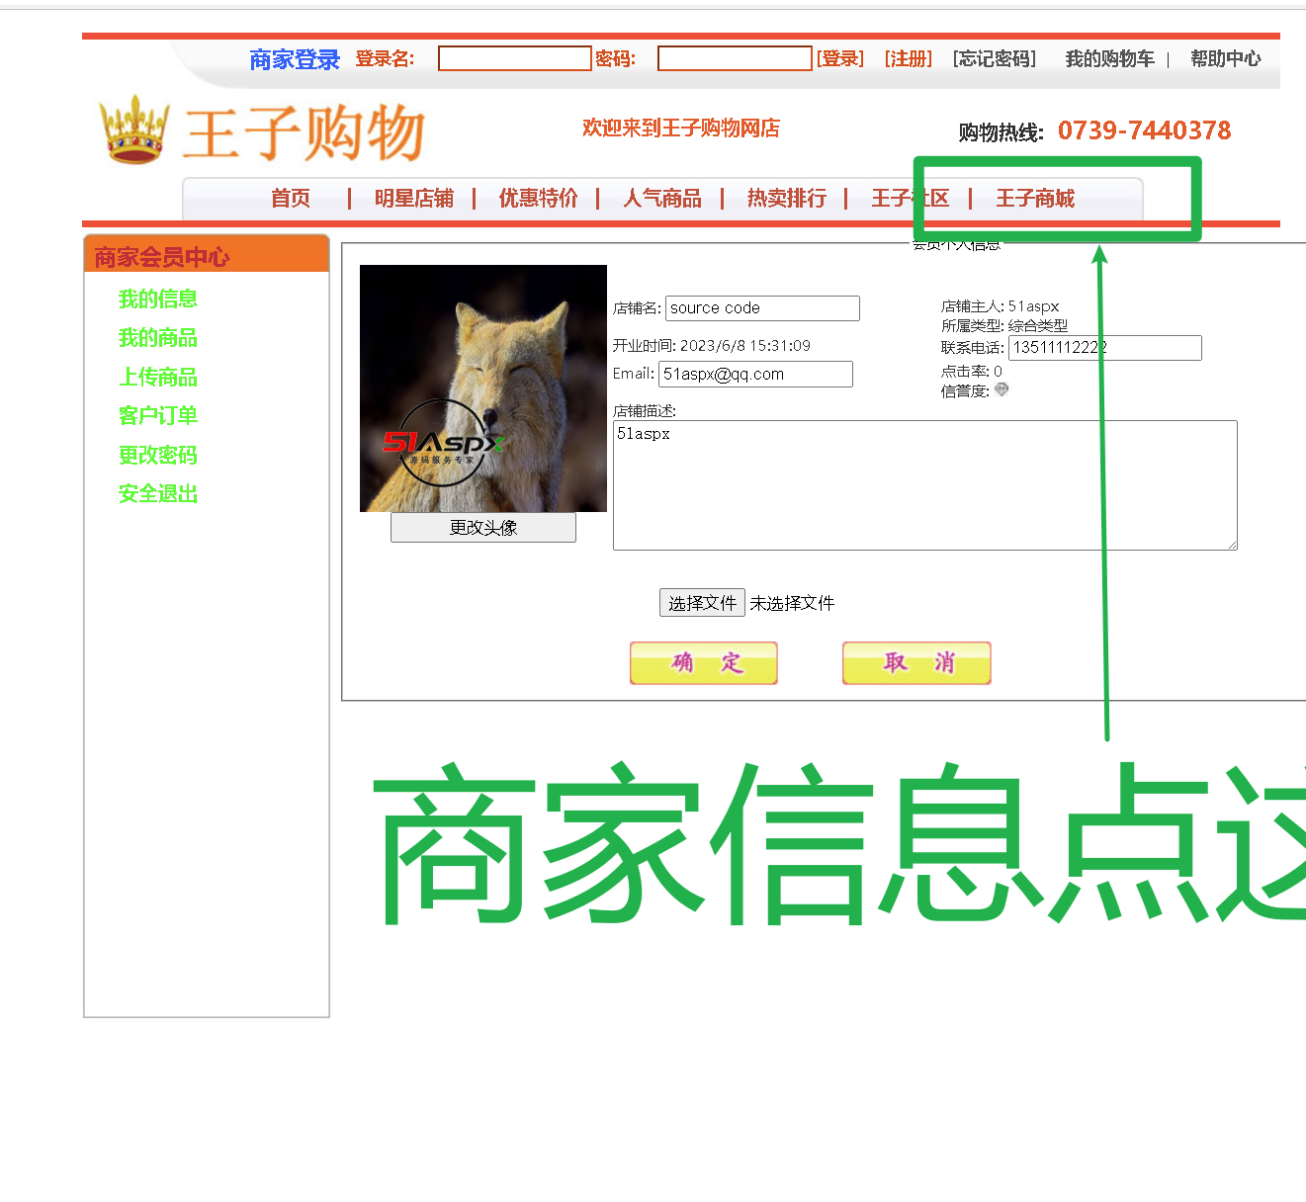Click the 信誉度 diamond icon
The image size is (1306, 1202).
click(1001, 389)
